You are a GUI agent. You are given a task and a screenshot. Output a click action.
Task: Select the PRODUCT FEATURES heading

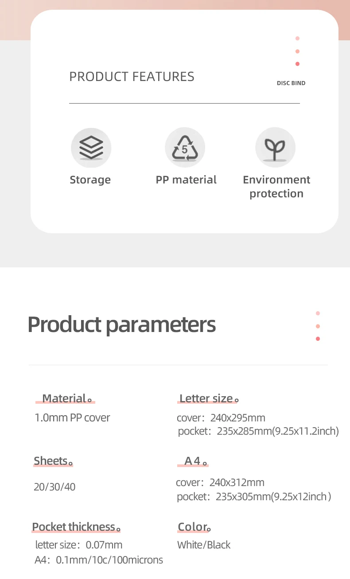132,77
